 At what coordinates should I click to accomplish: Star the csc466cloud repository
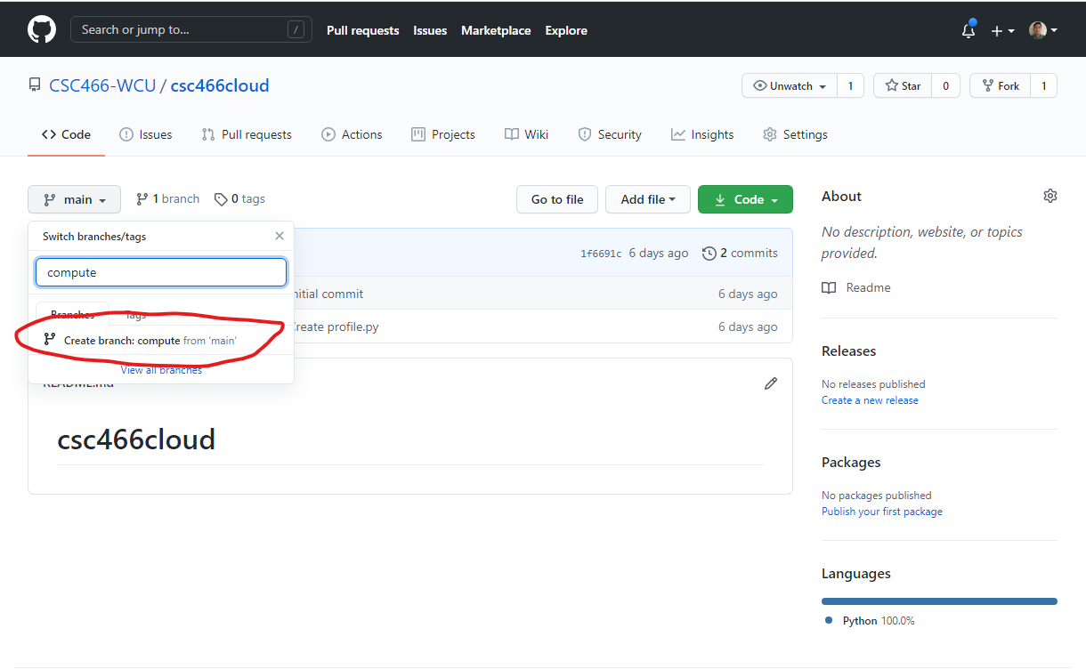click(x=903, y=85)
